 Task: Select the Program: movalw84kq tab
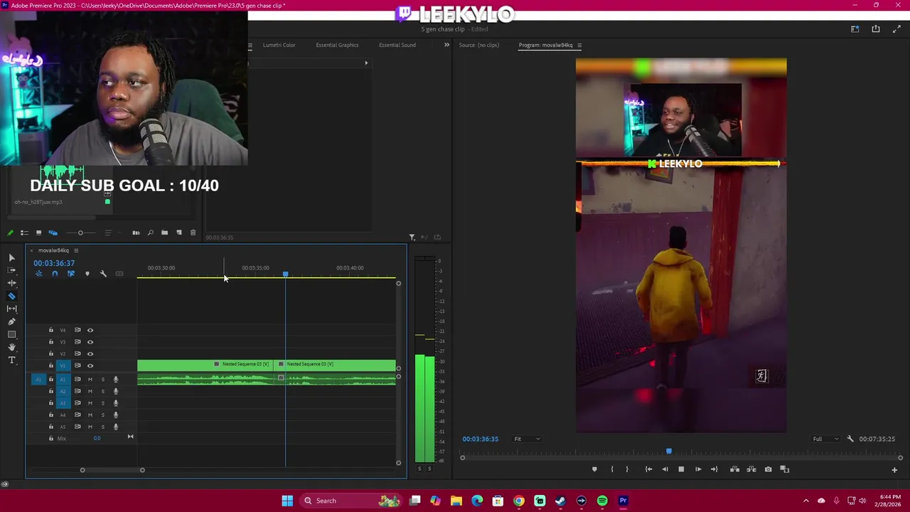click(x=545, y=46)
